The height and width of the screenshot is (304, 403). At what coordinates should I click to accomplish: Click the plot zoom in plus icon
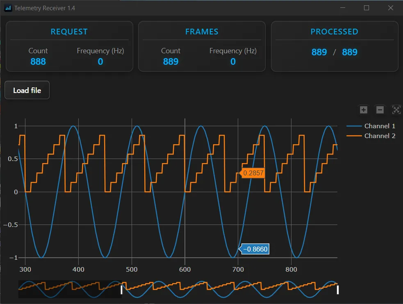tap(363, 110)
